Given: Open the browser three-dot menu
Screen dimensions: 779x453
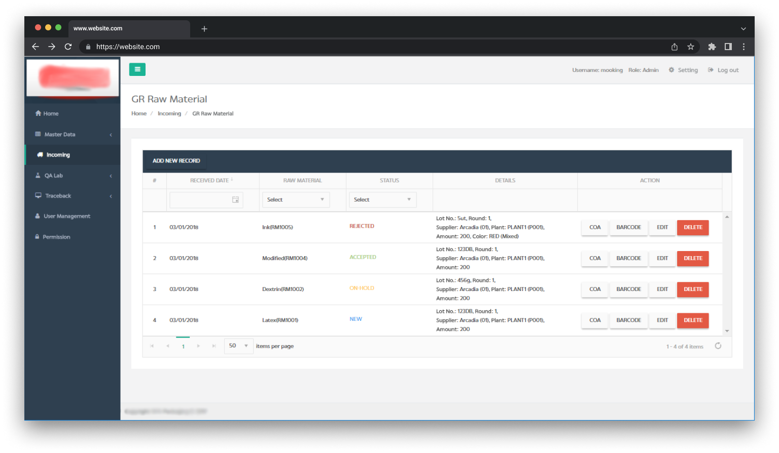Looking at the screenshot, I should tap(743, 47).
